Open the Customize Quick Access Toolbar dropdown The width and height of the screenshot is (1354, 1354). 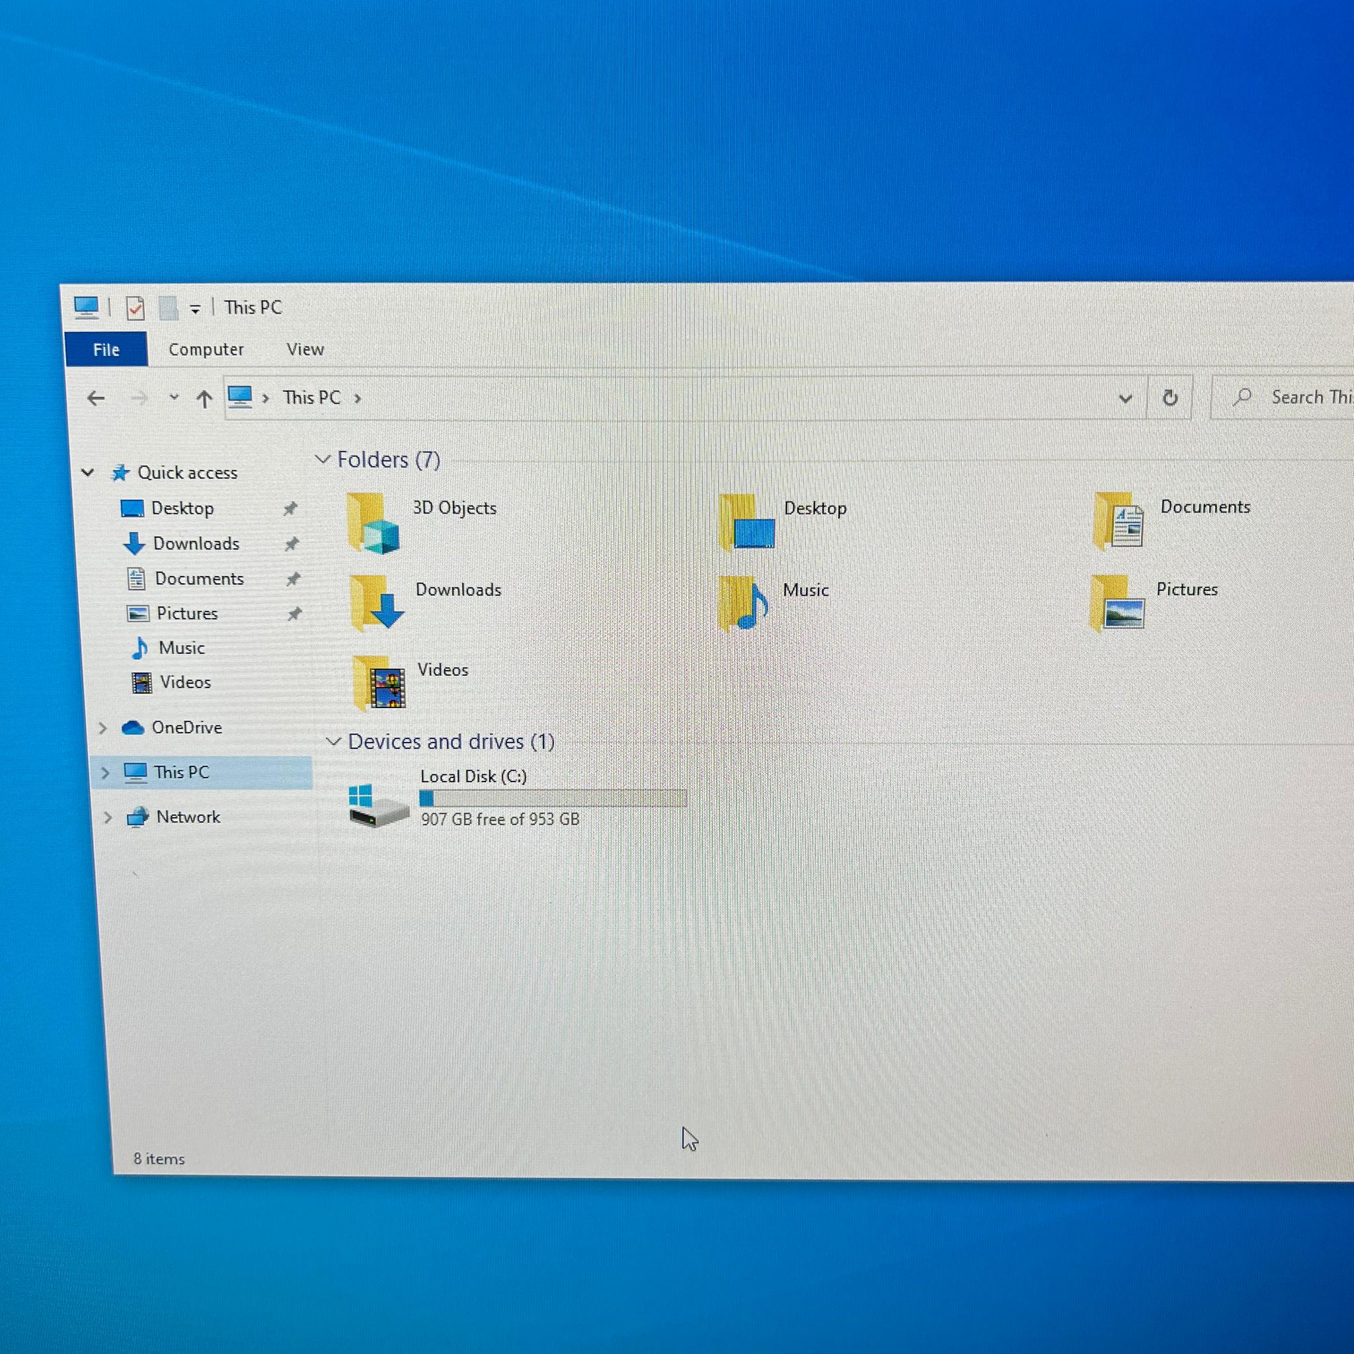pyautogui.click(x=195, y=309)
